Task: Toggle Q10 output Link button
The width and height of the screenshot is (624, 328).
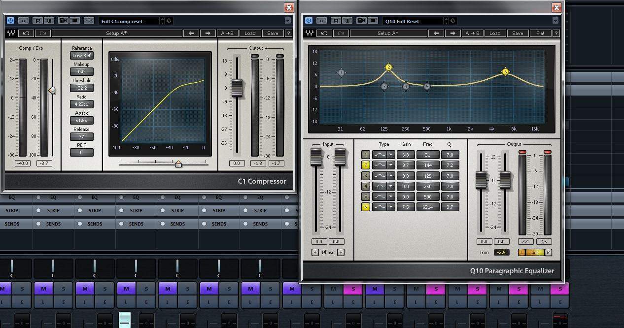Action: 535,253
